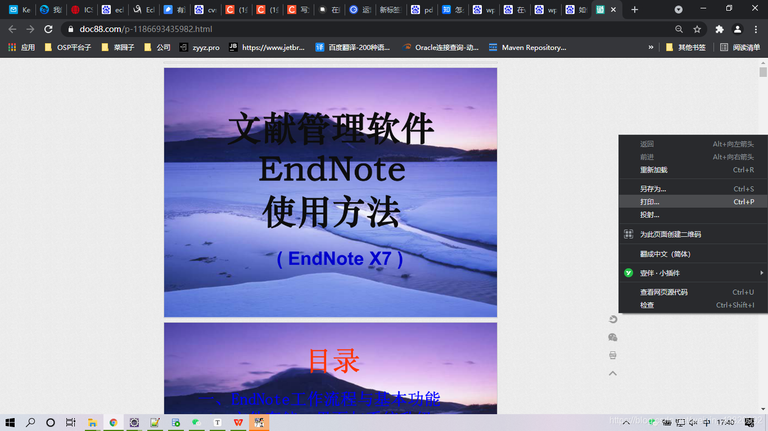Image resolution: width=768 pixels, height=431 pixels.
Task: Switch to the 知乎 怎 tab
Action: tap(453, 10)
